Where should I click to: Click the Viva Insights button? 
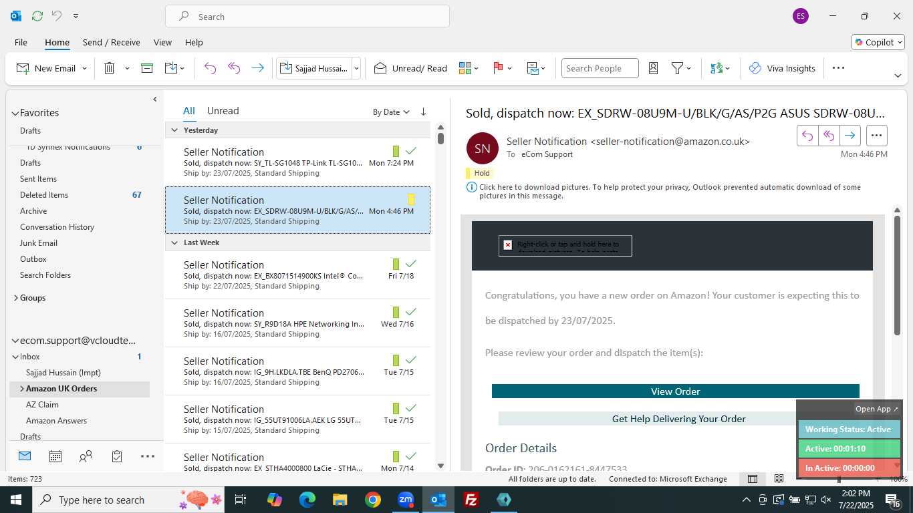782,68
